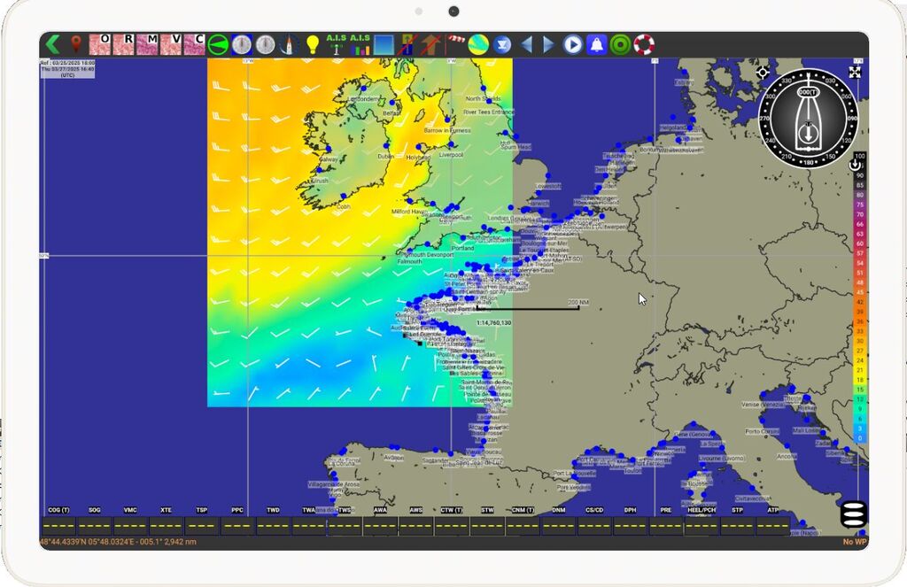Click the red-white windsock icon
This screenshot has width=907, height=587.
click(455, 42)
